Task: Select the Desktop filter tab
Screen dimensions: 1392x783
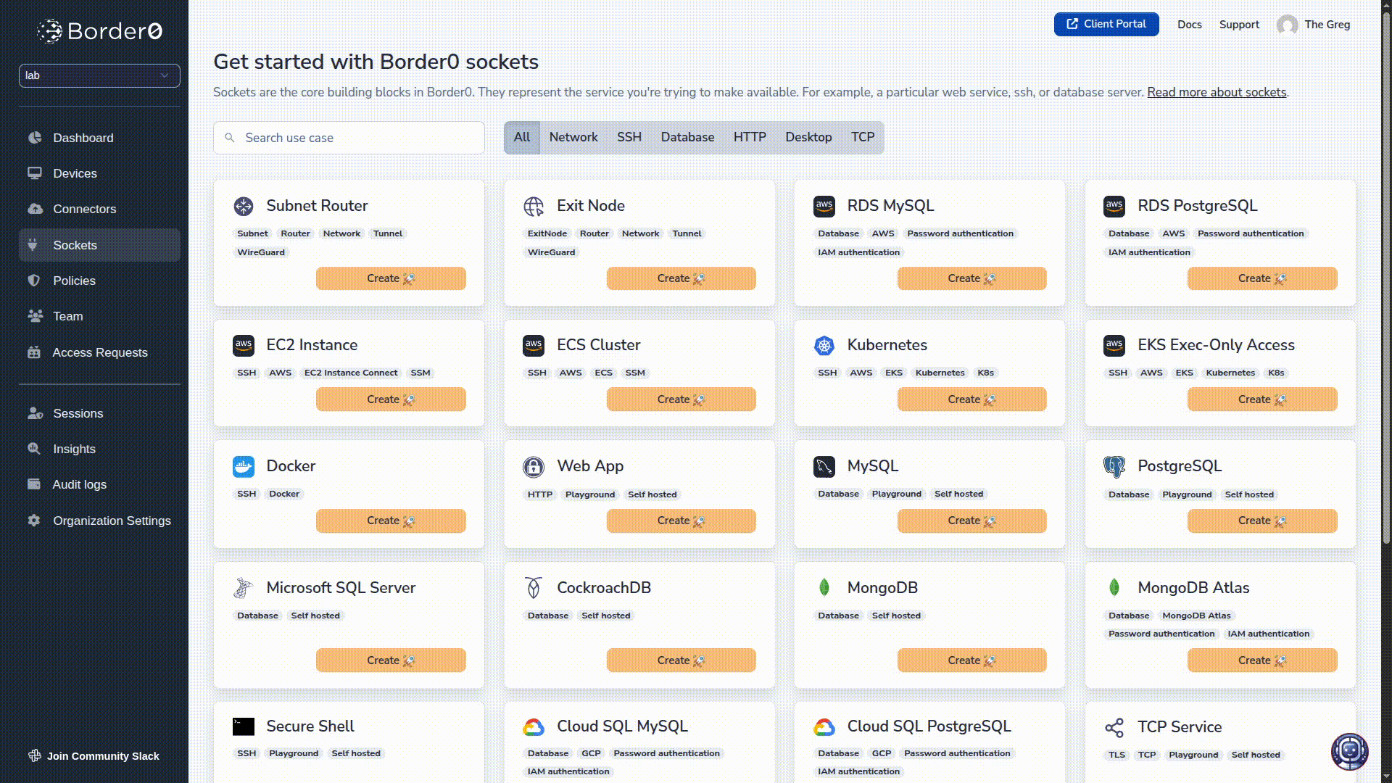Action: tap(808, 137)
